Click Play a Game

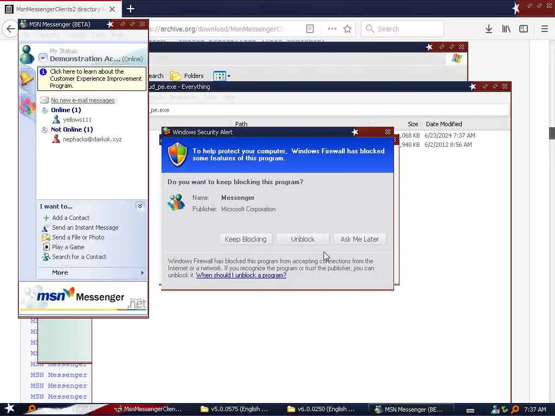coord(68,247)
